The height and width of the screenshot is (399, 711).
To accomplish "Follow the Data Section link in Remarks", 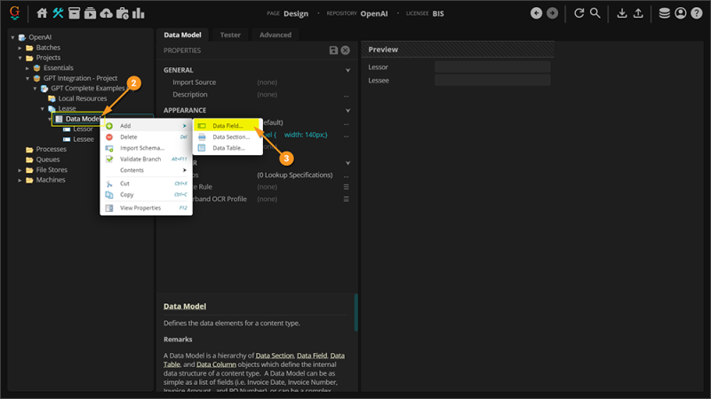I will tap(275, 356).
